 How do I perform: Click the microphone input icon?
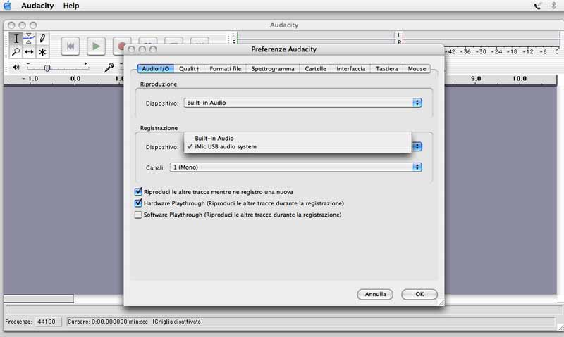tap(109, 67)
